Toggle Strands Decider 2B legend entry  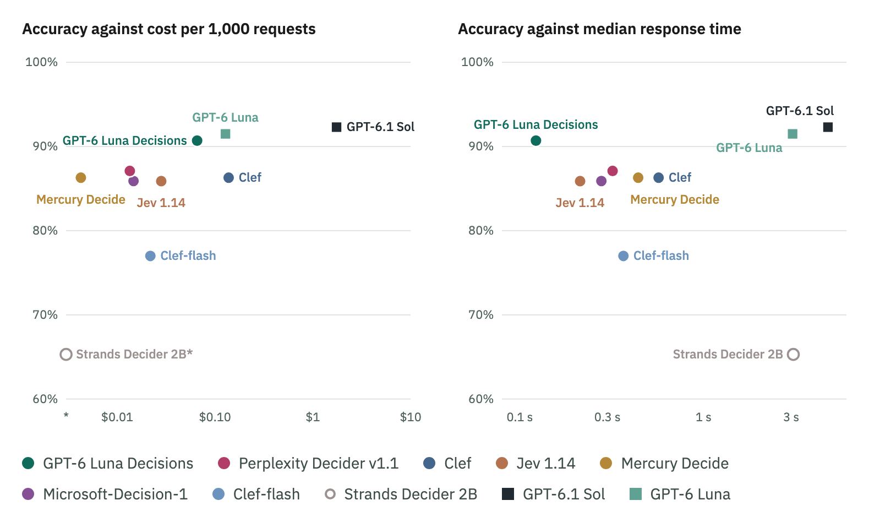tap(401, 494)
